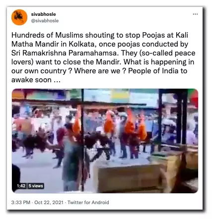Click the phrase 'People of India' in tweet
Viewport: 212px width, 219px height.
coord(153,71)
